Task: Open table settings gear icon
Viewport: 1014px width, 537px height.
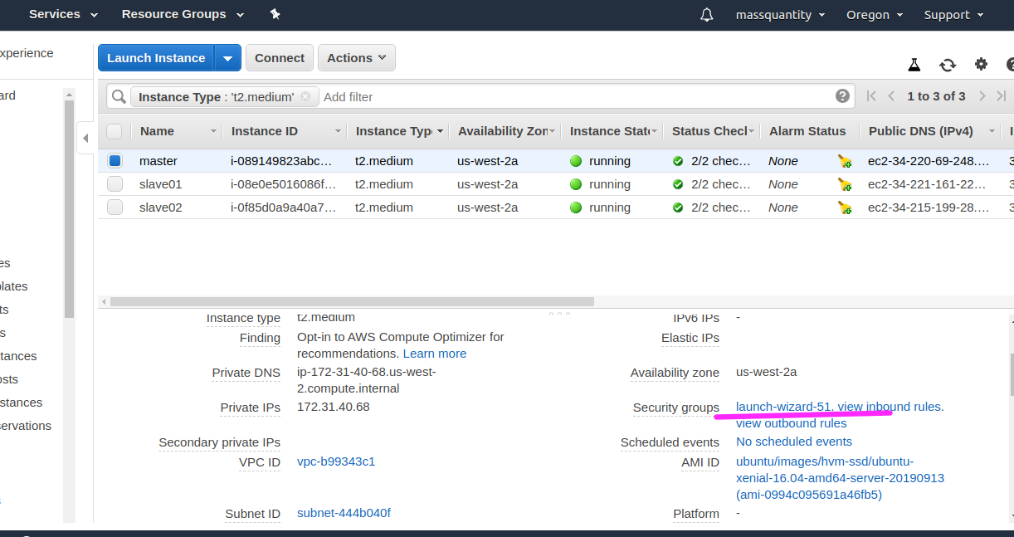Action: [x=982, y=65]
